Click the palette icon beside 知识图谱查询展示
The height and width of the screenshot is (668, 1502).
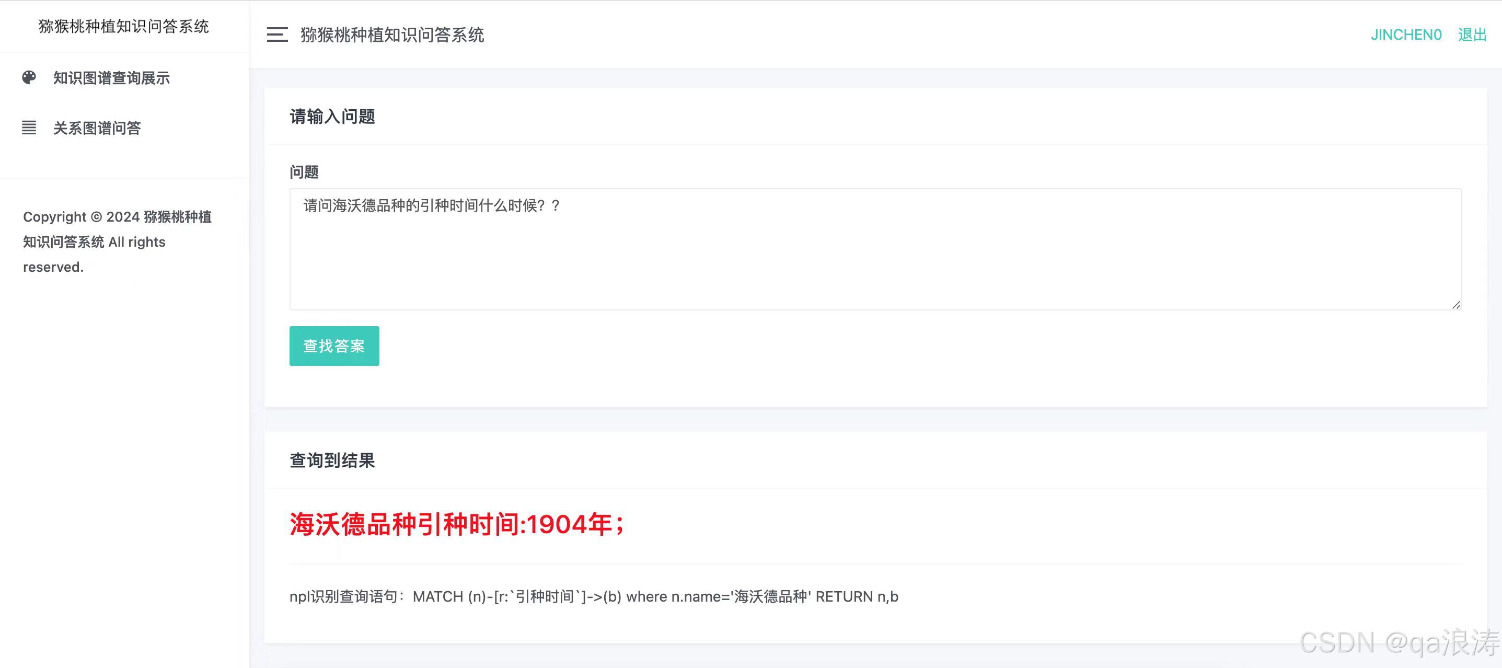[x=29, y=77]
